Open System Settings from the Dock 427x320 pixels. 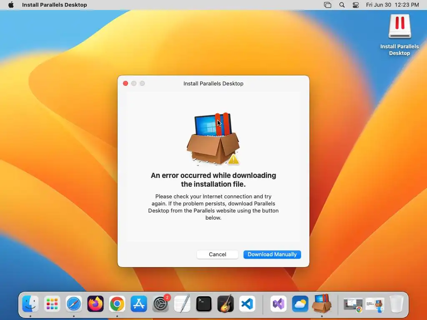coord(161,304)
